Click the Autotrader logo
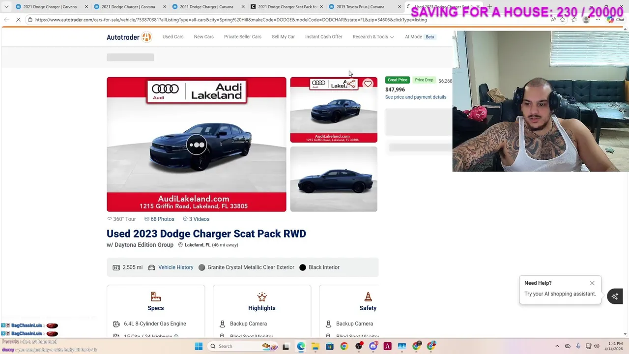The height and width of the screenshot is (354, 629). [129, 37]
